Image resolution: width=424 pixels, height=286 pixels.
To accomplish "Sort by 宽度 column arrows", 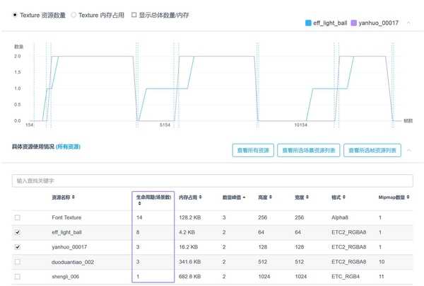I will tap(307, 197).
